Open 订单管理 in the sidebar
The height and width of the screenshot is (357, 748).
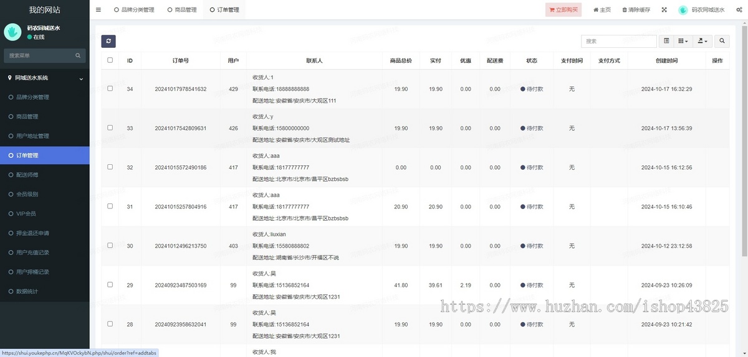coord(45,155)
